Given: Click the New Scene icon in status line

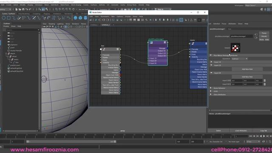Looking at the screenshot, I should (16, 9).
